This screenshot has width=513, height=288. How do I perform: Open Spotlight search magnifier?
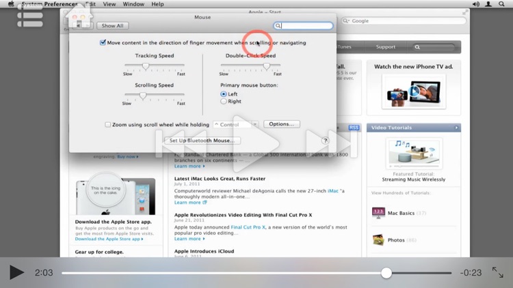pos(501,4)
